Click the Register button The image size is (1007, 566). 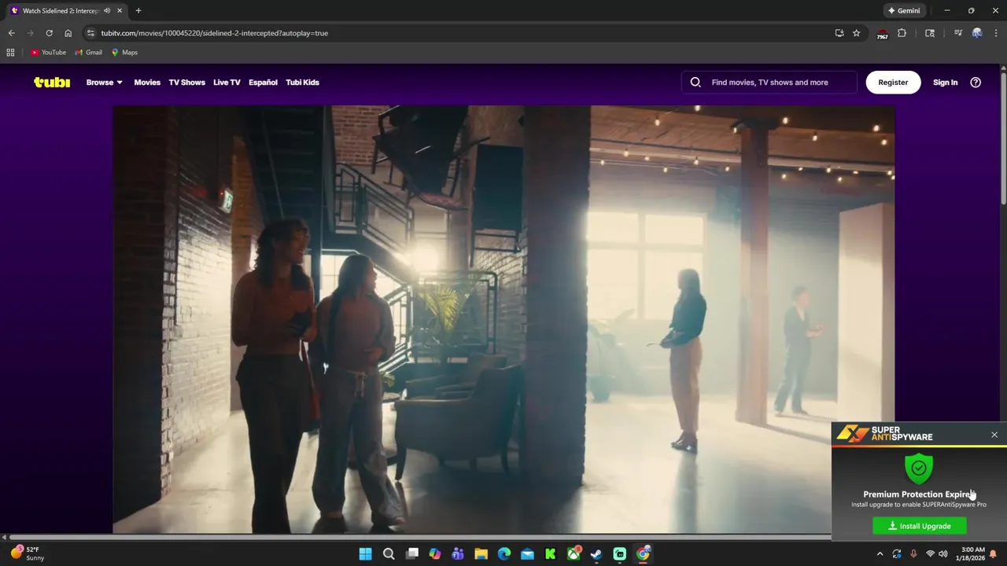click(893, 83)
